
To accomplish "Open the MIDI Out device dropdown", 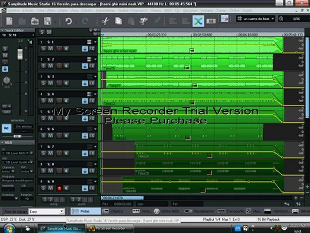I will click(x=17, y=162).
